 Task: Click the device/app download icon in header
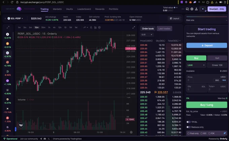tap(187, 9)
